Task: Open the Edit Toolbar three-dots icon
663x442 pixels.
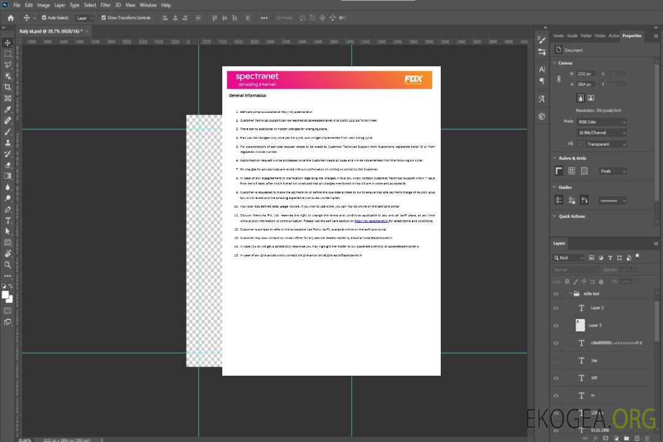Action: point(7,276)
